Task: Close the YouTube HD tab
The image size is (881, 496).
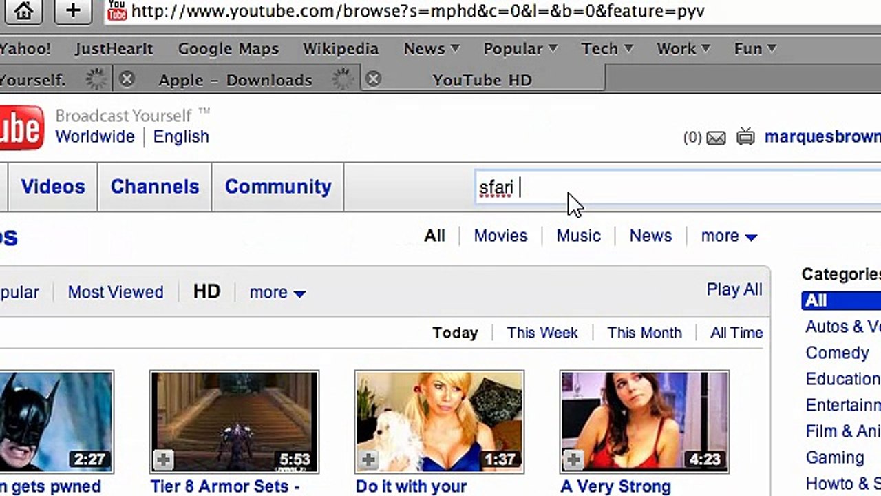Action: 373,79
